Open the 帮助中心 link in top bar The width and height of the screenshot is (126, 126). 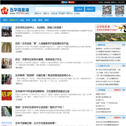coord(114,2)
